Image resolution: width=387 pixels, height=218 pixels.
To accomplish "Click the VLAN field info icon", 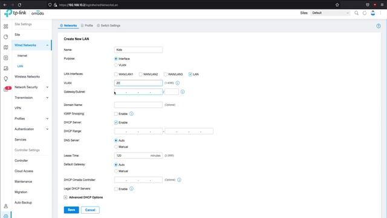I will 177,83.
